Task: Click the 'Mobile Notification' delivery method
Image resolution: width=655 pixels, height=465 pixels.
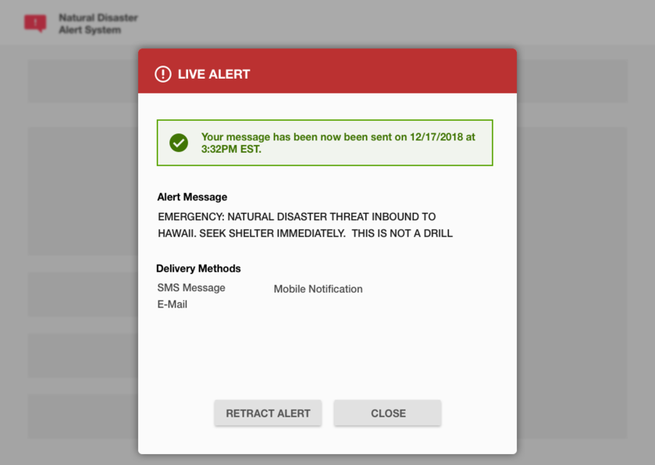Action: (318, 289)
